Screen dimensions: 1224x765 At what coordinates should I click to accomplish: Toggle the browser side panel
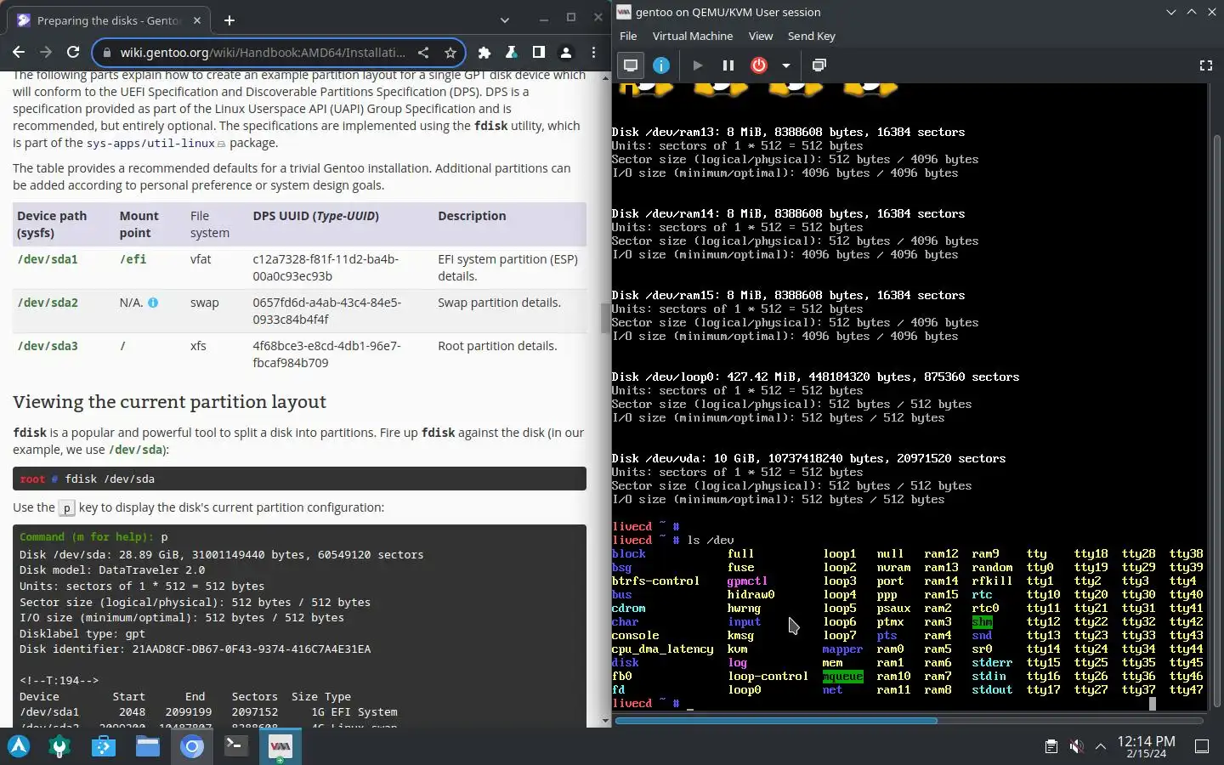(x=539, y=53)
